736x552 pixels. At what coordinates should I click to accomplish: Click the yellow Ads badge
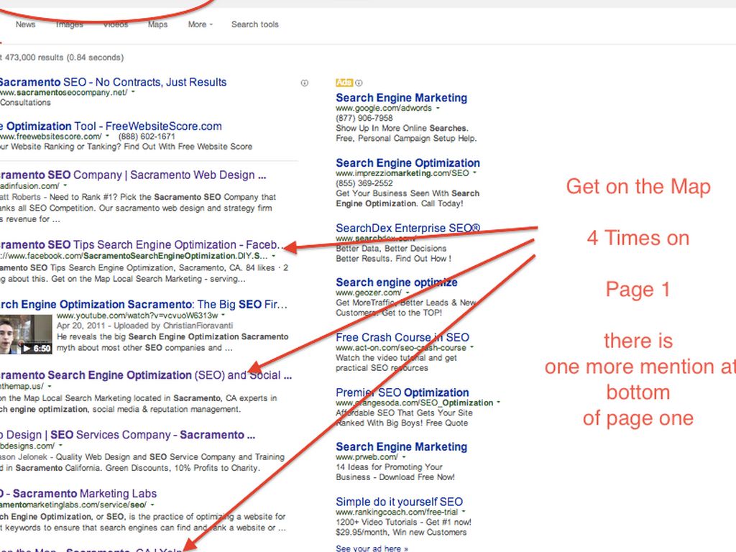tap(344, 83)
